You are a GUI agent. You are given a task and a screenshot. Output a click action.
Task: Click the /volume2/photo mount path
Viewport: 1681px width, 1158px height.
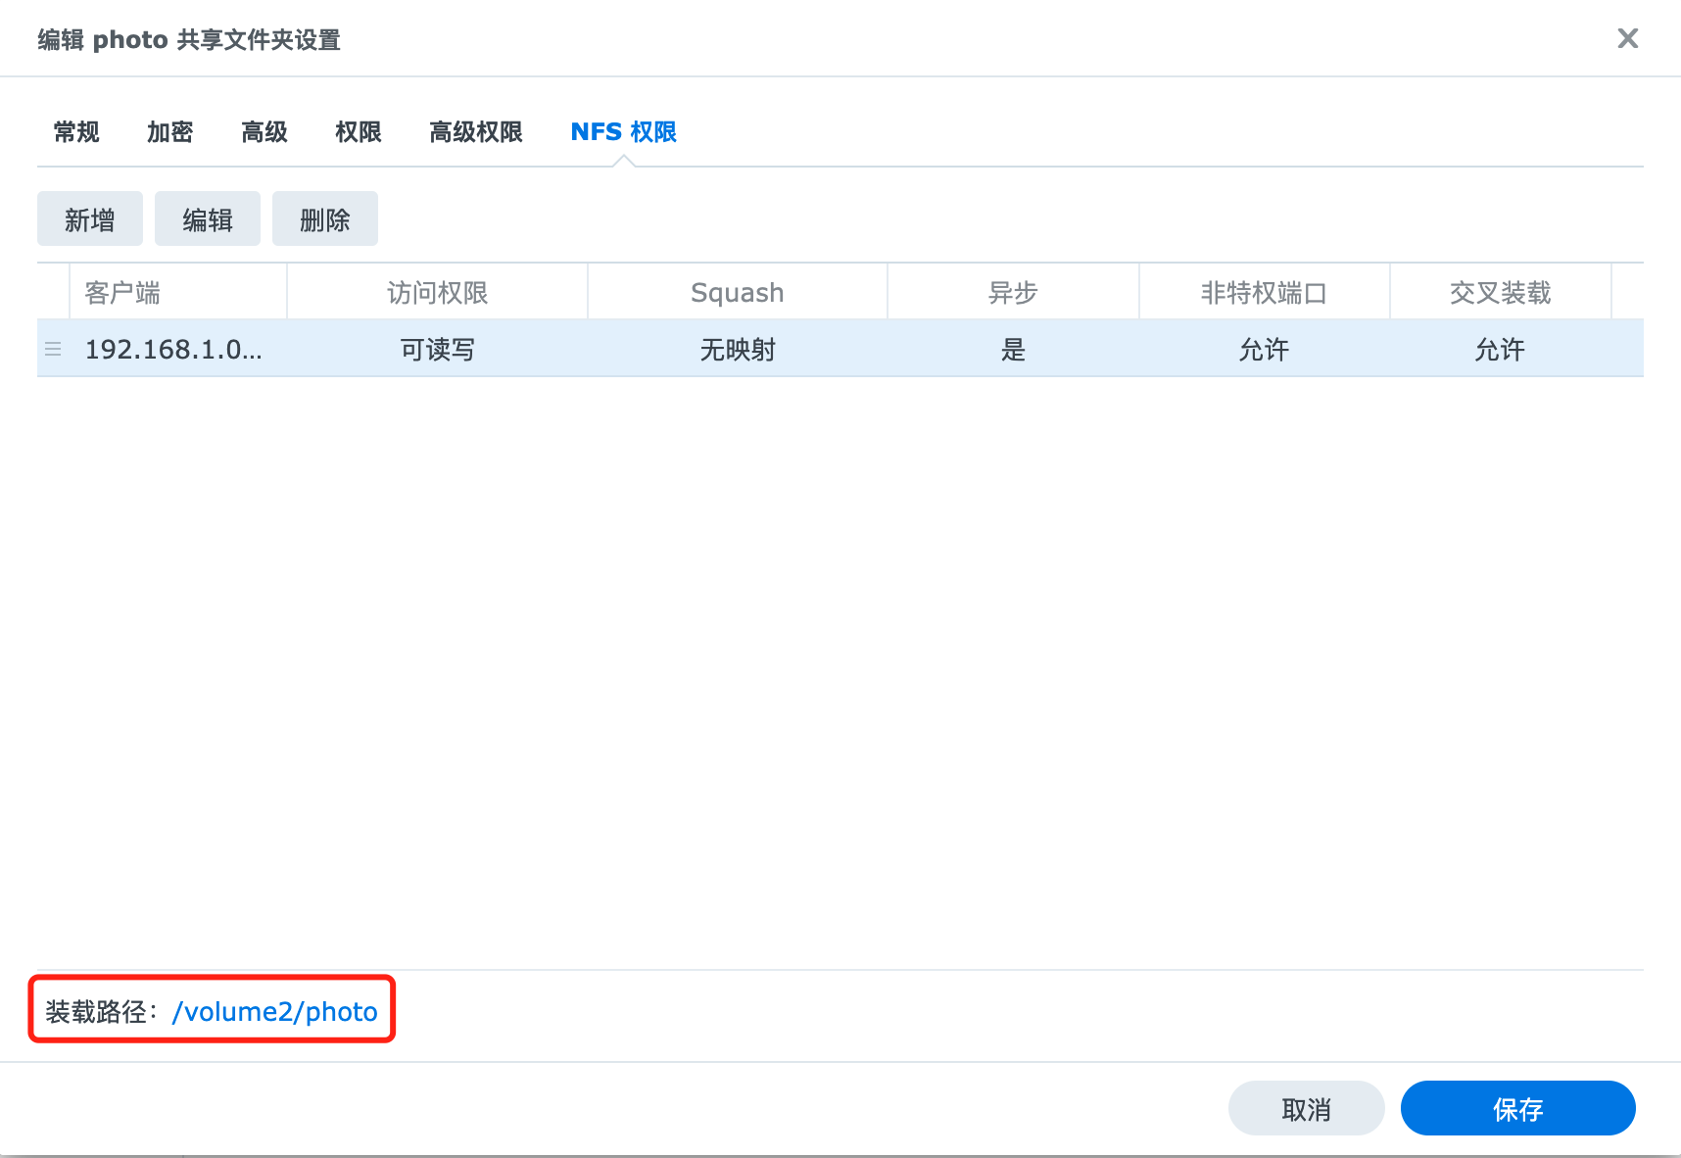274,1011
